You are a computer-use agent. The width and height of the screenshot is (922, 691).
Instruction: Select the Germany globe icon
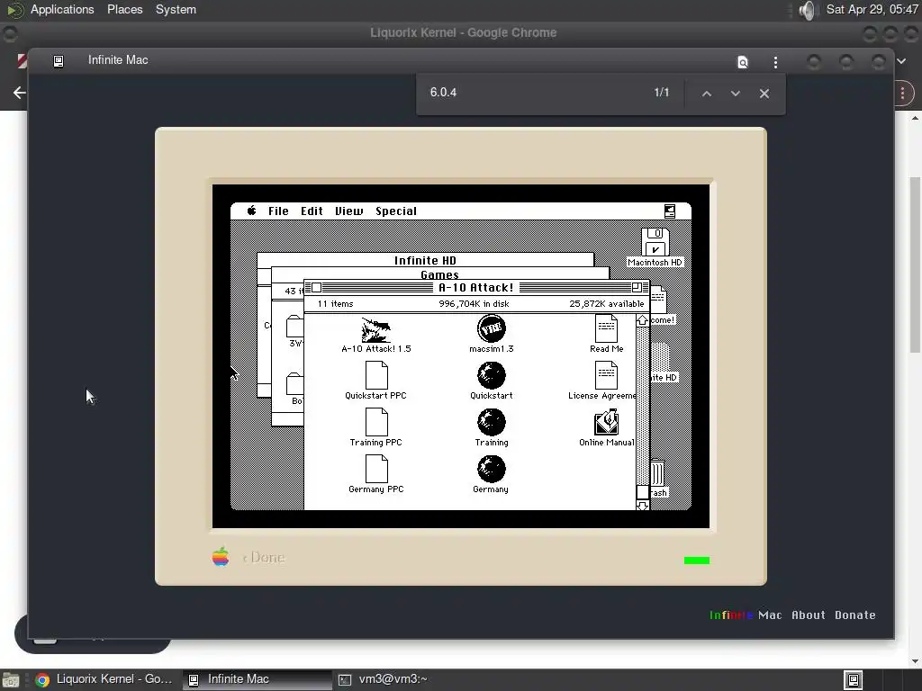[491, 469]
